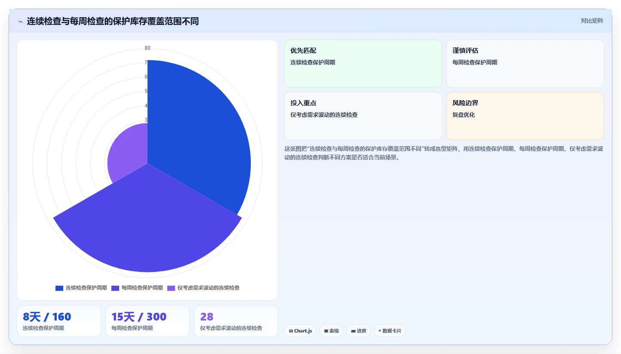Viewport: 621px width, 354px height.
Task: Click 每周检查保护周期 text in 谨慎评估 card
Action: 475,62
